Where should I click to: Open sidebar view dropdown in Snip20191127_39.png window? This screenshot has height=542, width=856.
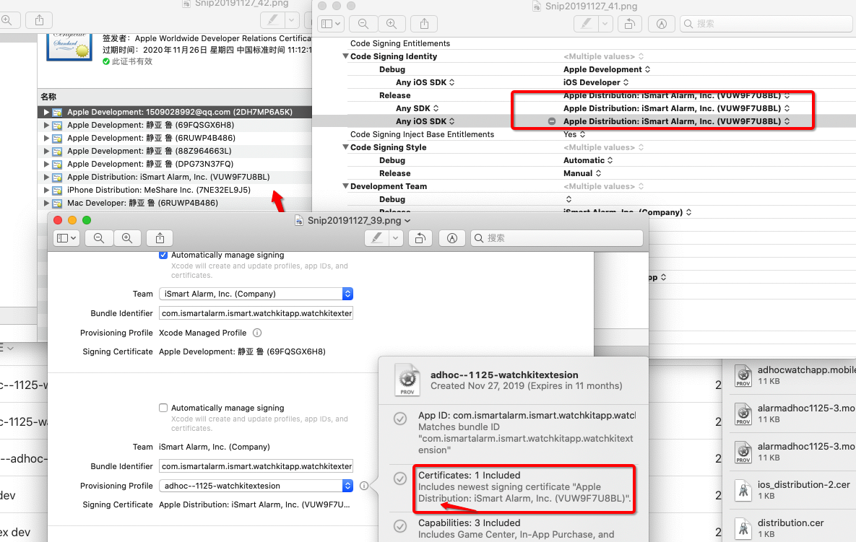click(66, 238)
